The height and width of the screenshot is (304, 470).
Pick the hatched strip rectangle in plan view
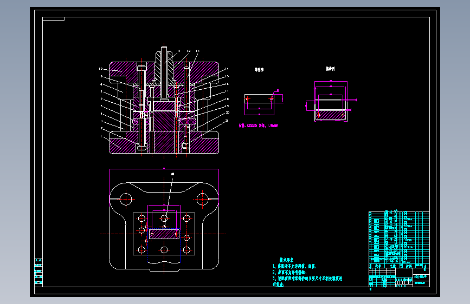tap(164, 234)
